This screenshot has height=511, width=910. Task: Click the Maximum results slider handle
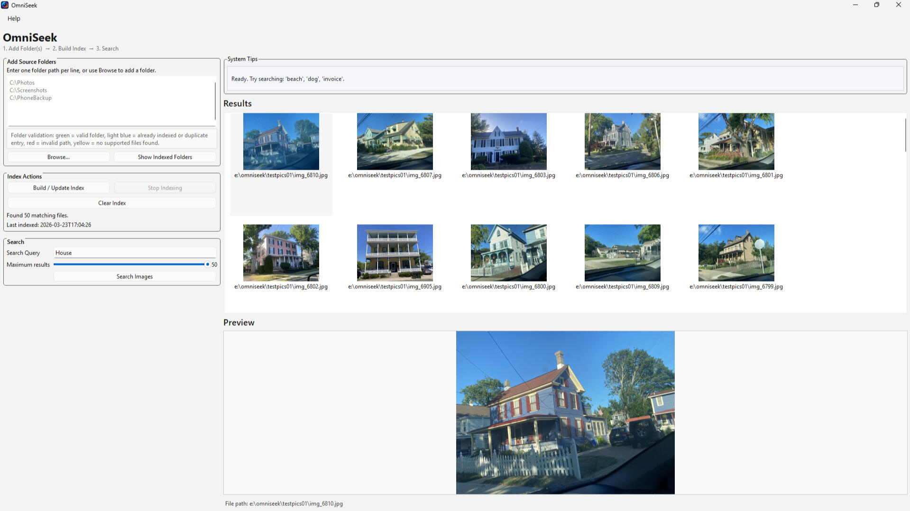[x=207, y=265]
